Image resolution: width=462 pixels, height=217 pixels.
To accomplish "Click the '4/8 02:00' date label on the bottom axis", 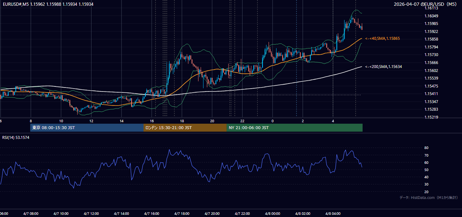I will point(303,214).
